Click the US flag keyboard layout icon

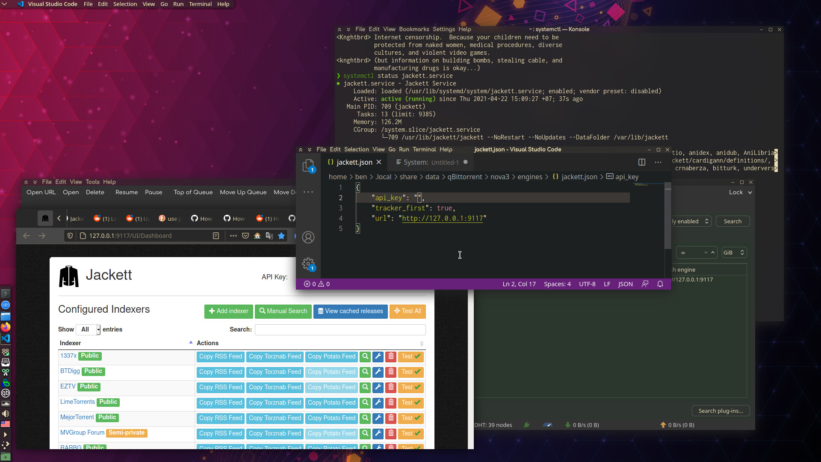click(x=6, y=424)
